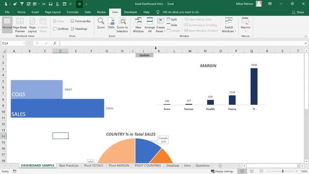Toggle the Headings checkbox

pos(72,29)
